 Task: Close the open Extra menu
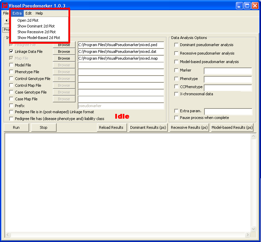17,13
